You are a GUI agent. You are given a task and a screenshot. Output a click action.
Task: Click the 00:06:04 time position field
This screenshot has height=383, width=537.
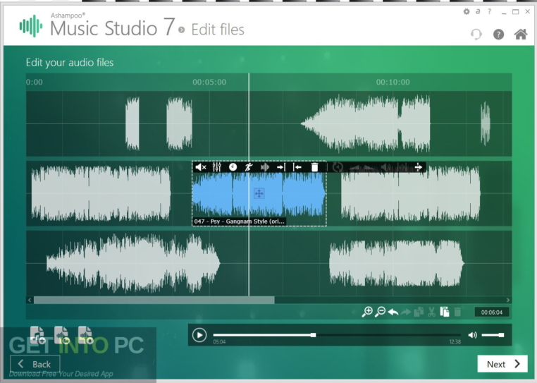pyautogui.click(x=491, y=312)
